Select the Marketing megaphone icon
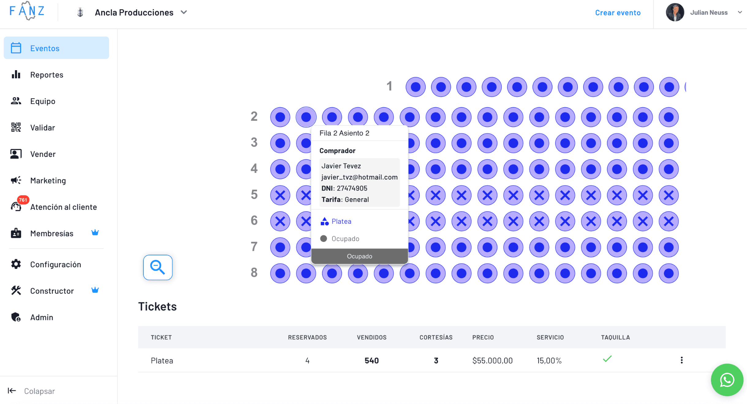The height and width of the screenshot is (404, 747). click(x=16, y=180)
